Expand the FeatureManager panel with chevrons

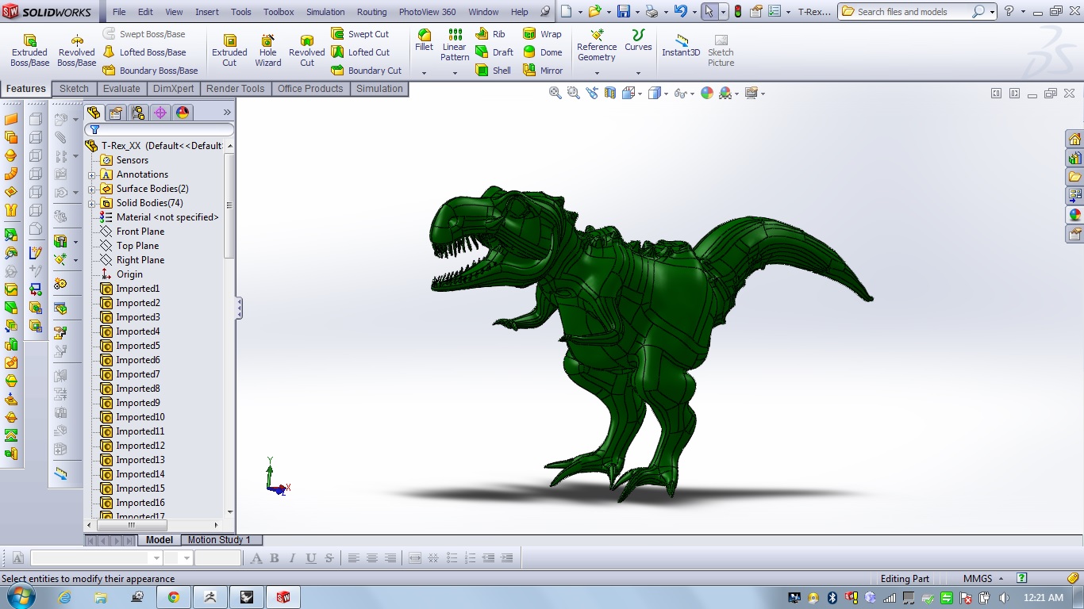(x=226, y=113)
